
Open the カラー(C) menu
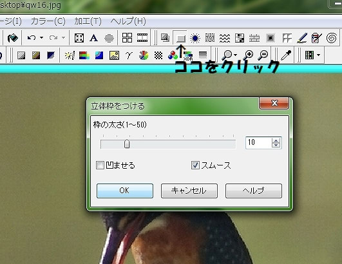click(48, 21)
